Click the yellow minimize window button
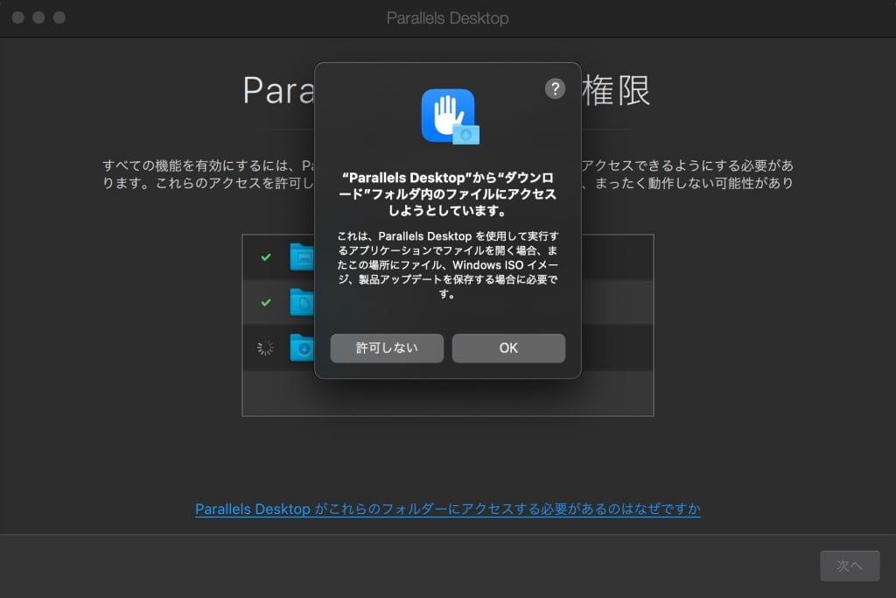This screenshot has width=896, height=598. pos(38,18)
